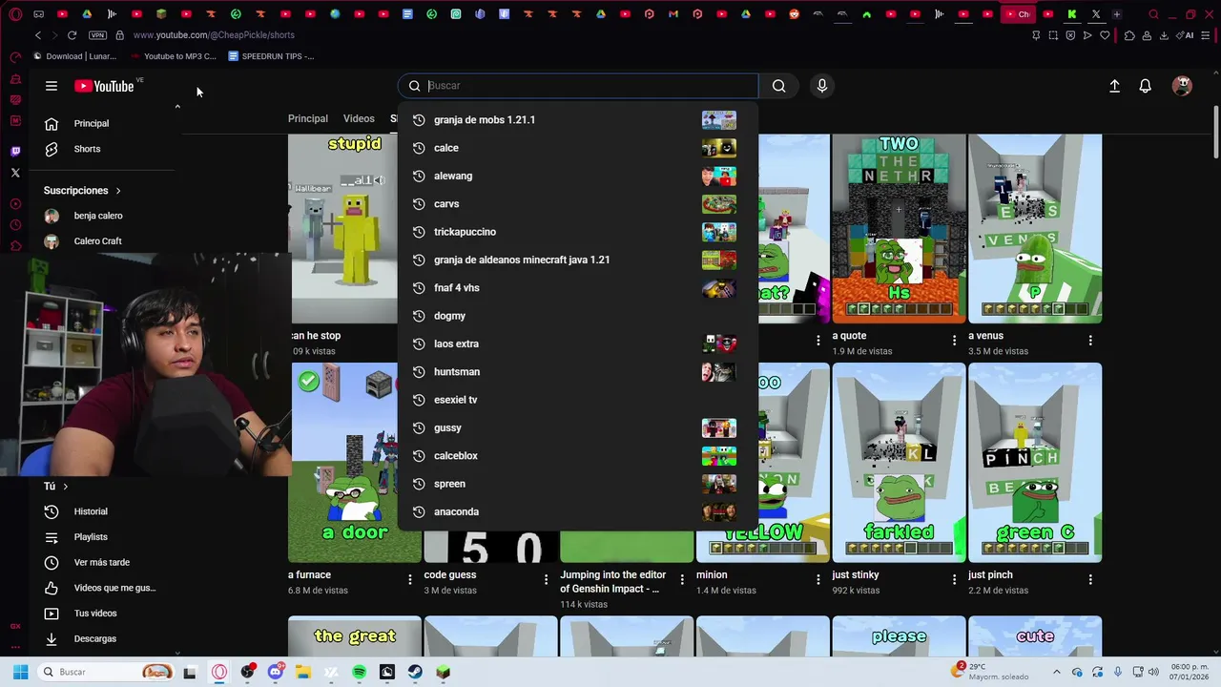1221x687 pixels.
Task: Open the SPEEDRUN TIPS bookmark
Action: pyautogui.click(x=271, y=56)
